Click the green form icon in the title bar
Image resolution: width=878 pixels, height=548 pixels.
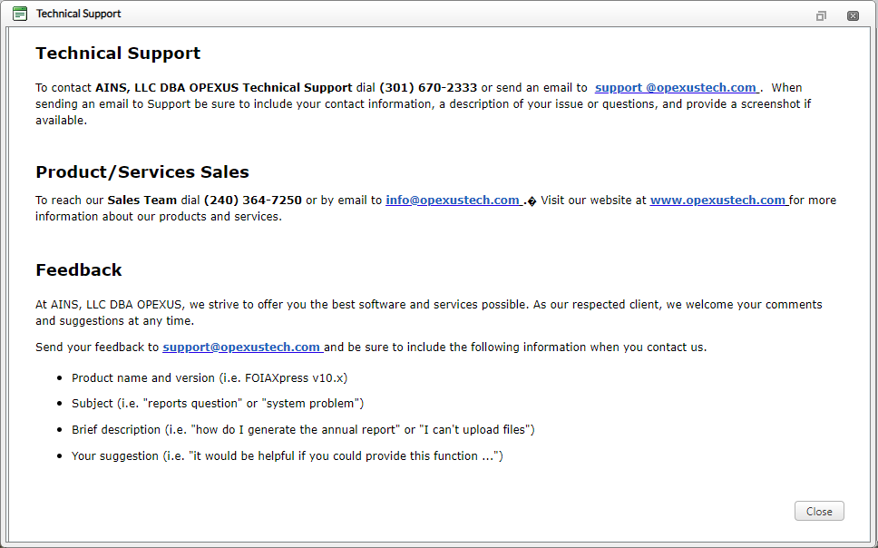(20, 14)
